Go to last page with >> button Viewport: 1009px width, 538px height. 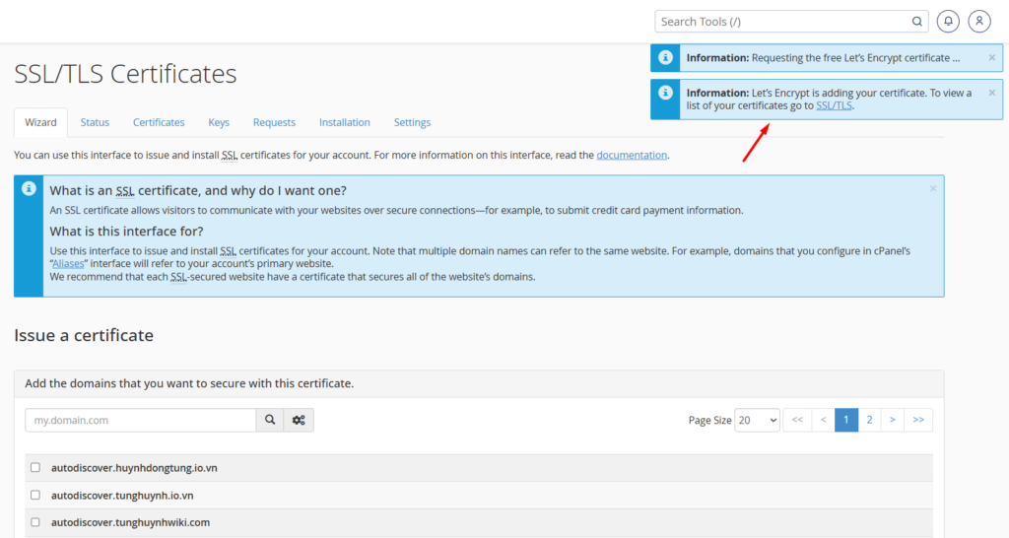(918, 421)
